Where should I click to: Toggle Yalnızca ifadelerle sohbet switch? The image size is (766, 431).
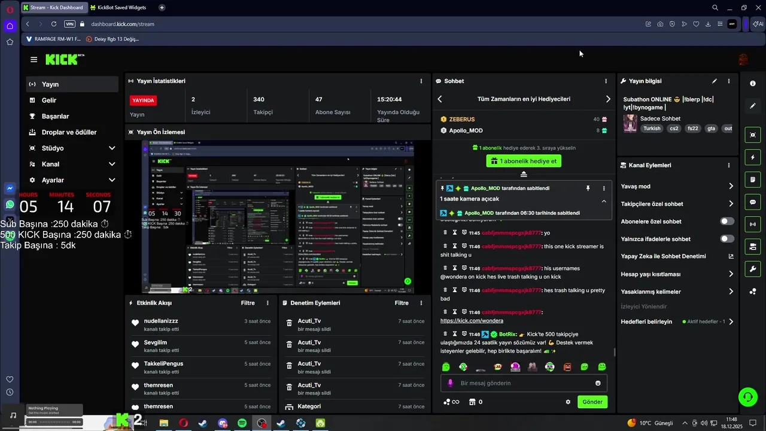[x=727, y=239]
